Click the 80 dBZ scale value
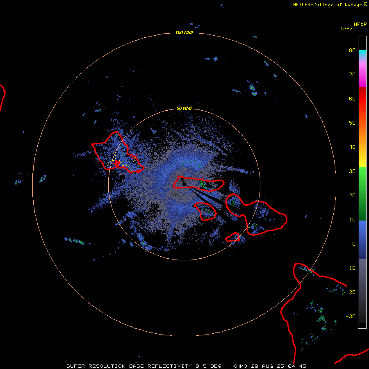 point(352,50)
